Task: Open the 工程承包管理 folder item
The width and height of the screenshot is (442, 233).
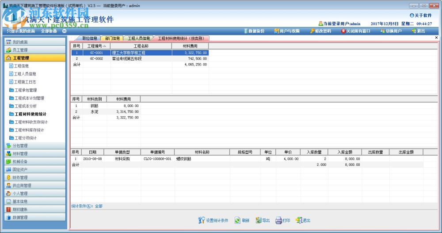Action: (x=23, y=90)
